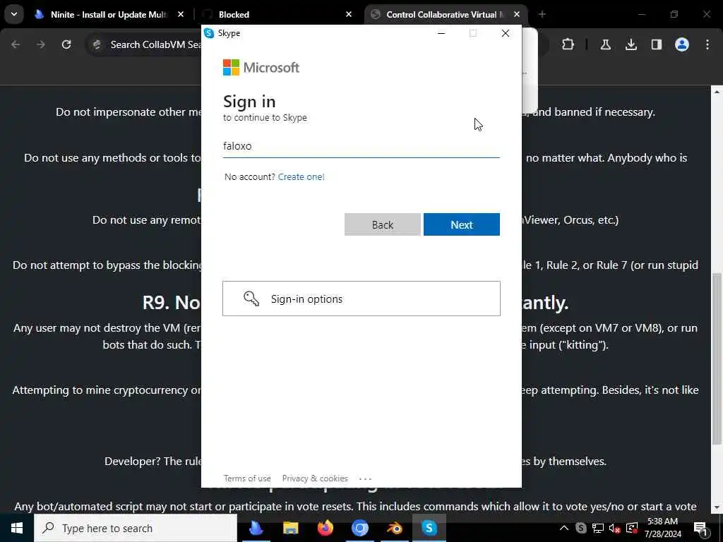This screenshot has width=723, height=542.
Task: Reload the browser page
Action: pyautogui.click(x=66, y=44)
